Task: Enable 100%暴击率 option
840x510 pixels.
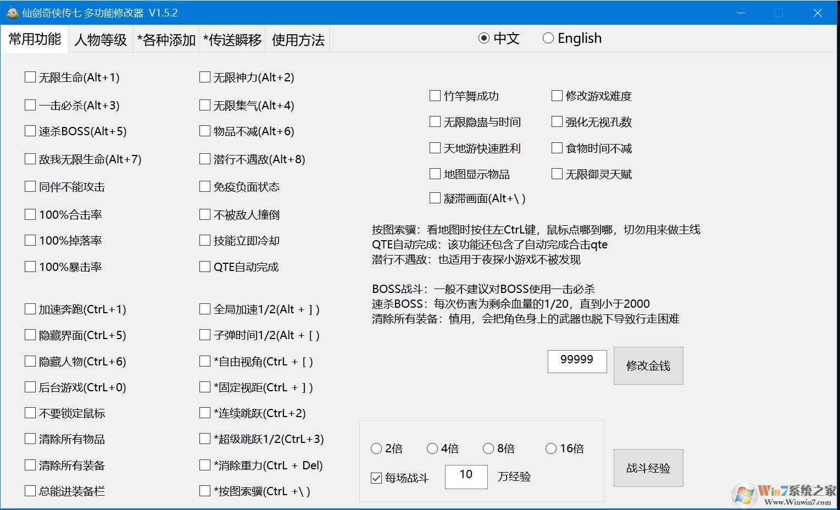Action: pyautogui.click(x=30, y=267)
